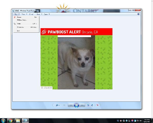Click the blue Help question mark icon

138,14
